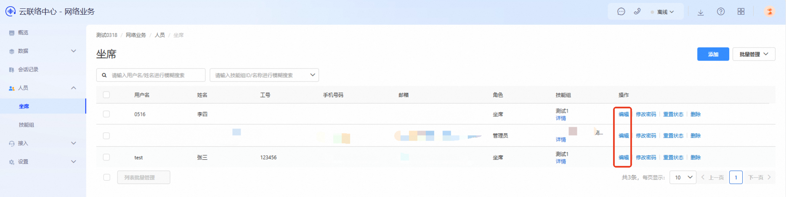Click 删除 for user test
The image size is (786, 197).
[x=696, y=158]
